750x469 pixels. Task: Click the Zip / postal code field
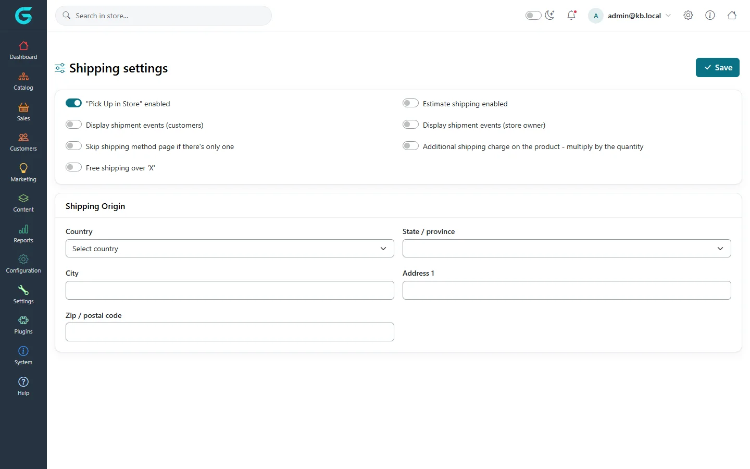[230, 332]
